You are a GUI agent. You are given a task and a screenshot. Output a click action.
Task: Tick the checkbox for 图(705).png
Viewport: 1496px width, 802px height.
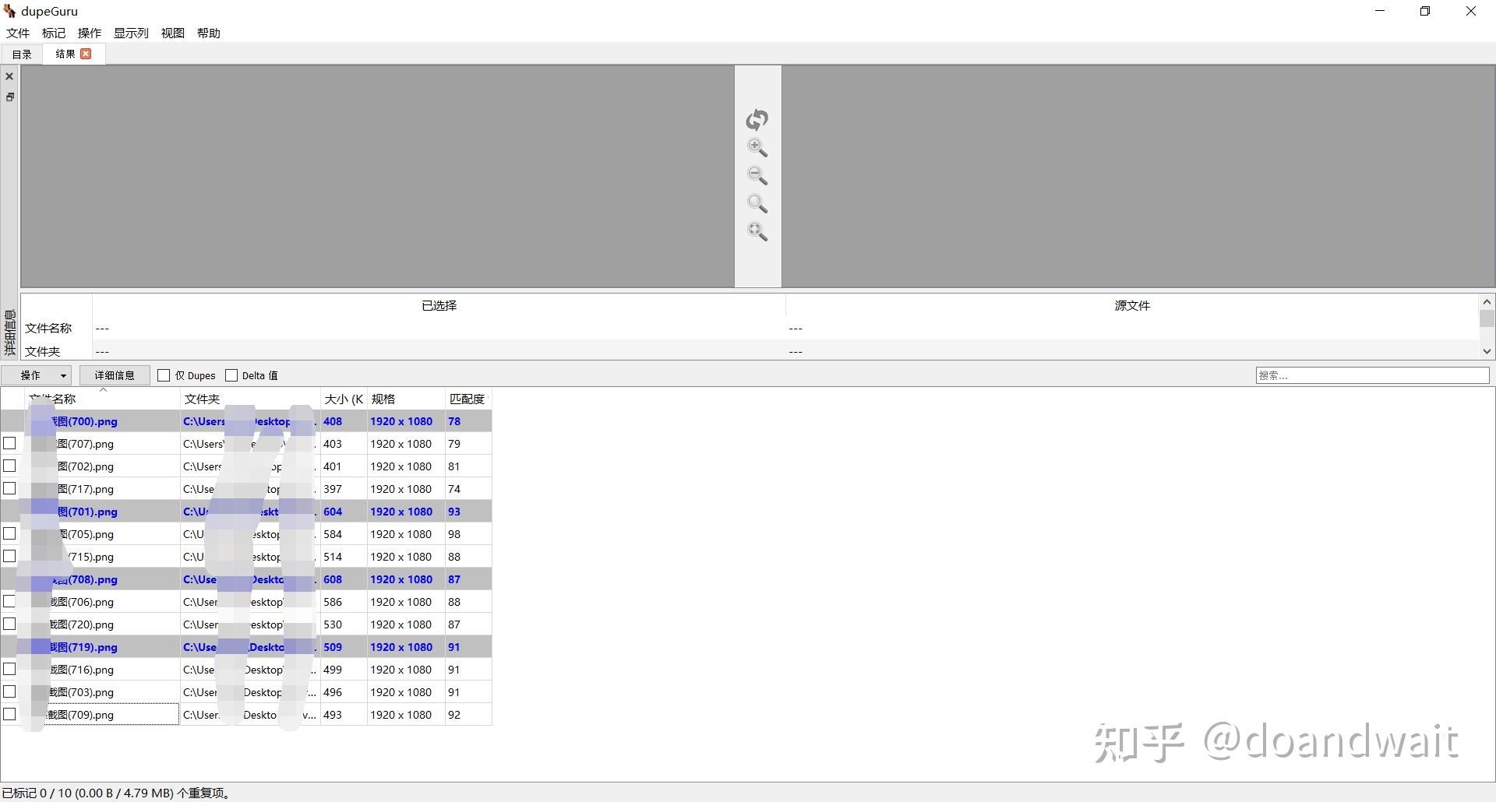[x=9, y=533]
